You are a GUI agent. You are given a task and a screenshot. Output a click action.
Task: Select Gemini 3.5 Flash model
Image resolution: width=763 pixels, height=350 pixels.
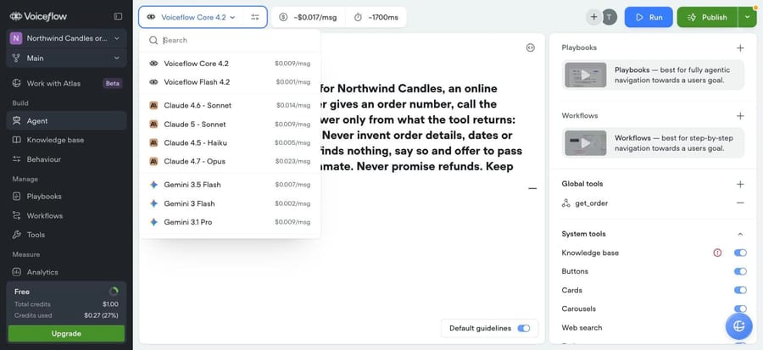(230, 185)
